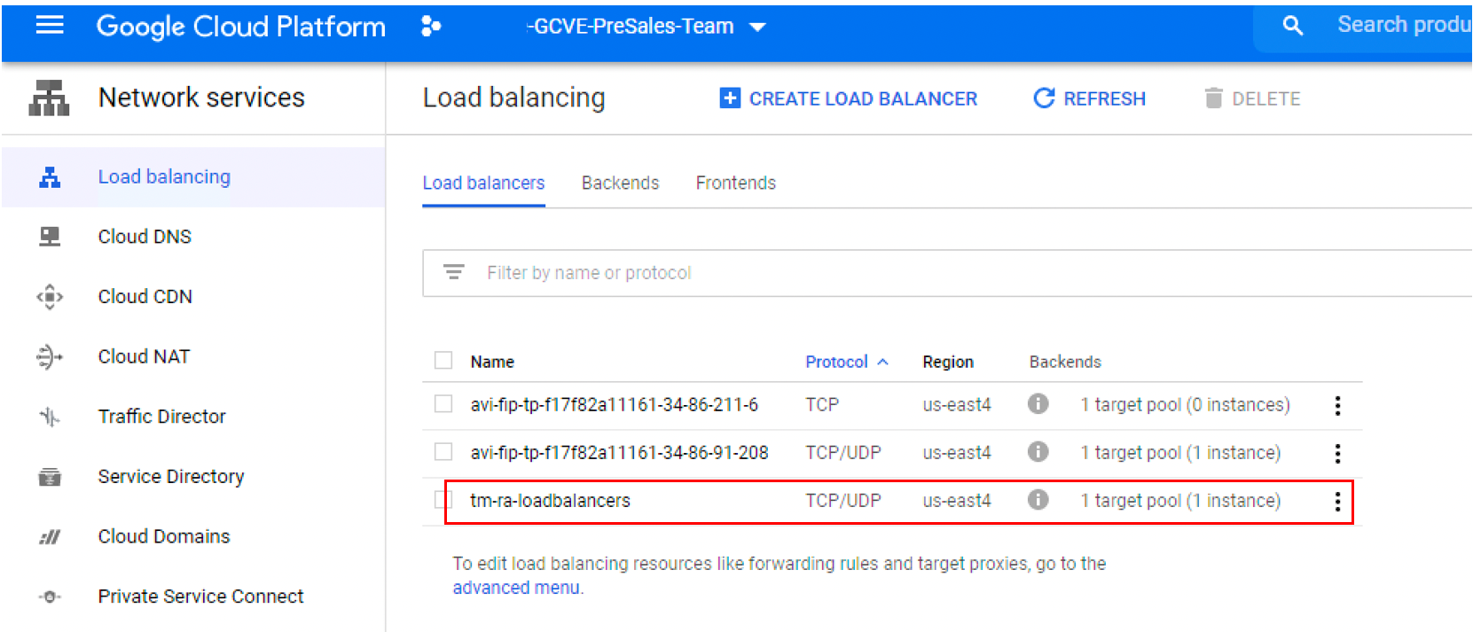Toggle the select-all checkbox in table header

443,361
